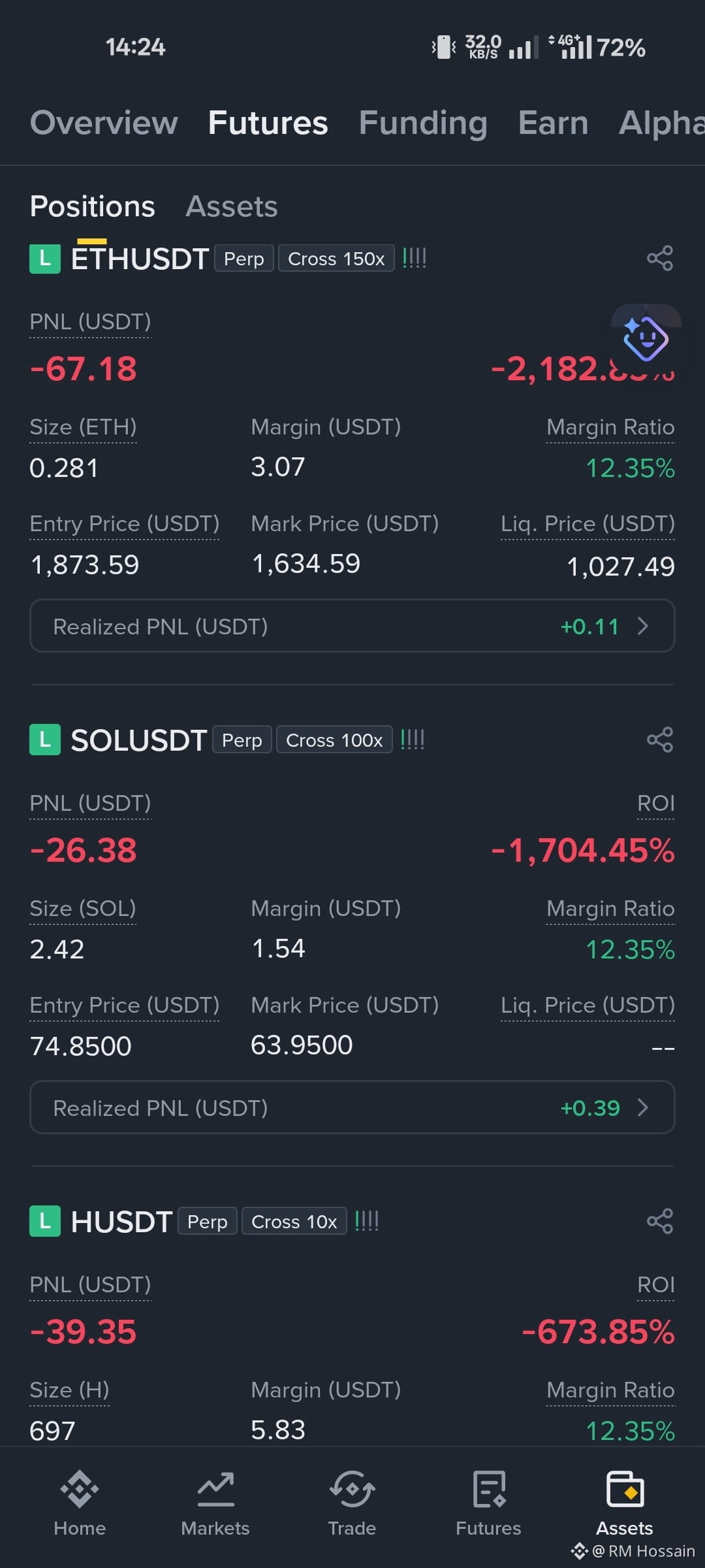Change SOLUSDT Cross 100x leverage

pos(334,740)
